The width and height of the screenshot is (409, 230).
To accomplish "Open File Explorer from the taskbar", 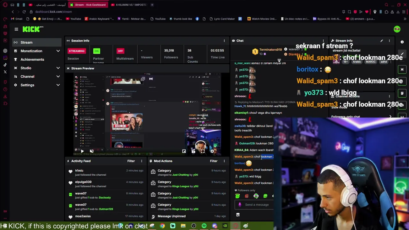I will (183, 226).
